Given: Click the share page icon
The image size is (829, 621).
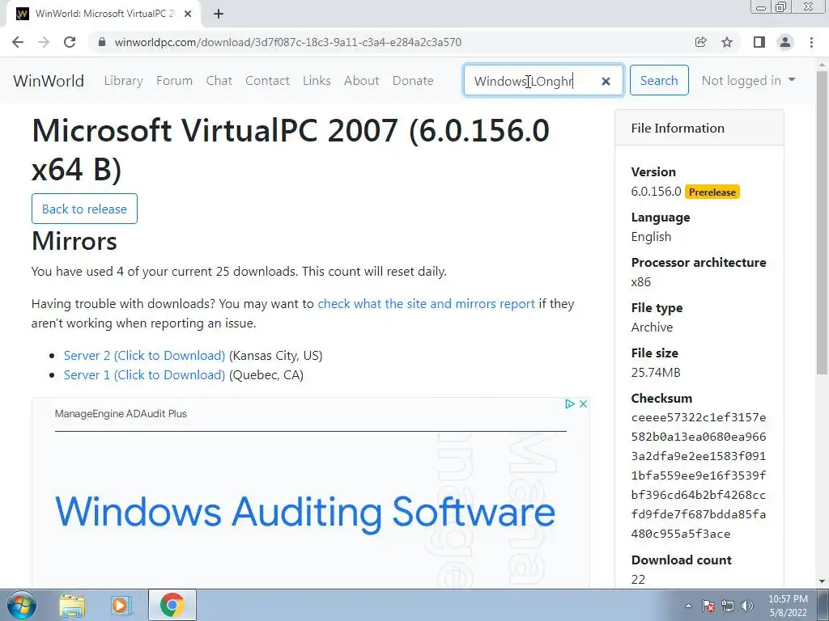Looking at the screenshot, I should coord(700,42).
